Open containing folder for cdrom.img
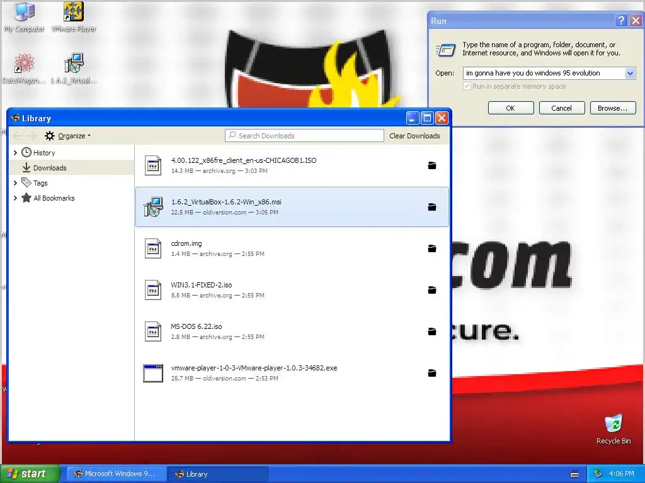645x483 pixels. coord(432,248)
